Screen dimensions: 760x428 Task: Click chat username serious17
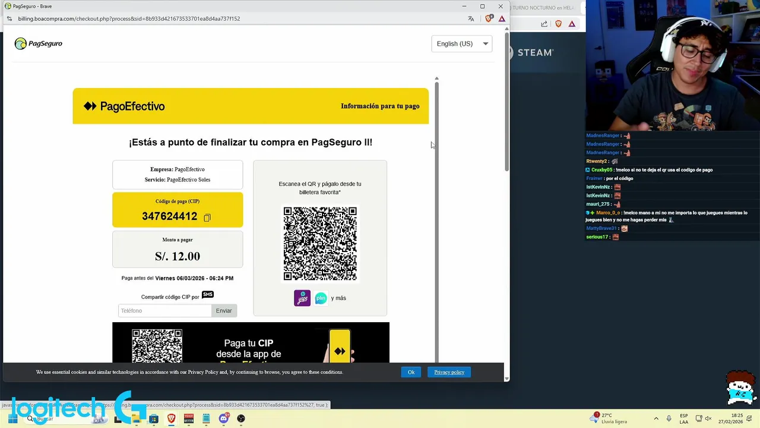pyautogui.click(x=597, y=237)
